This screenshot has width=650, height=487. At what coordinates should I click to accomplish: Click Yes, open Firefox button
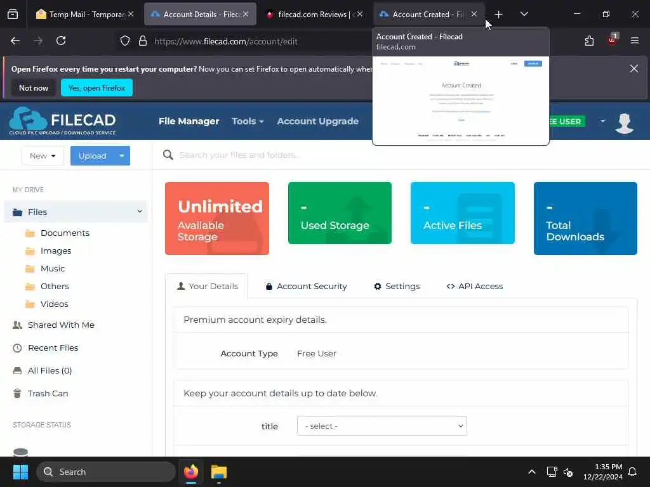[96, 88]
